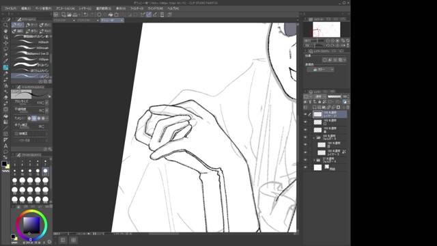Click the New canvas icon in command bar
Viewport: 437px width, 246px height.
64,14
